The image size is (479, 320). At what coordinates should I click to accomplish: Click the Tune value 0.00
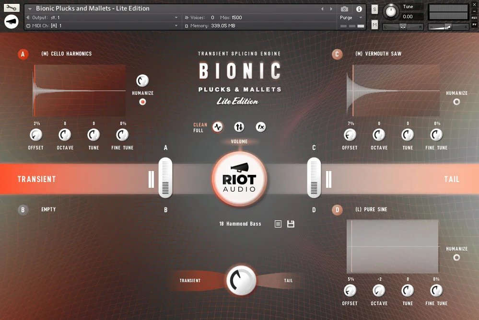[x=408, y=16]
